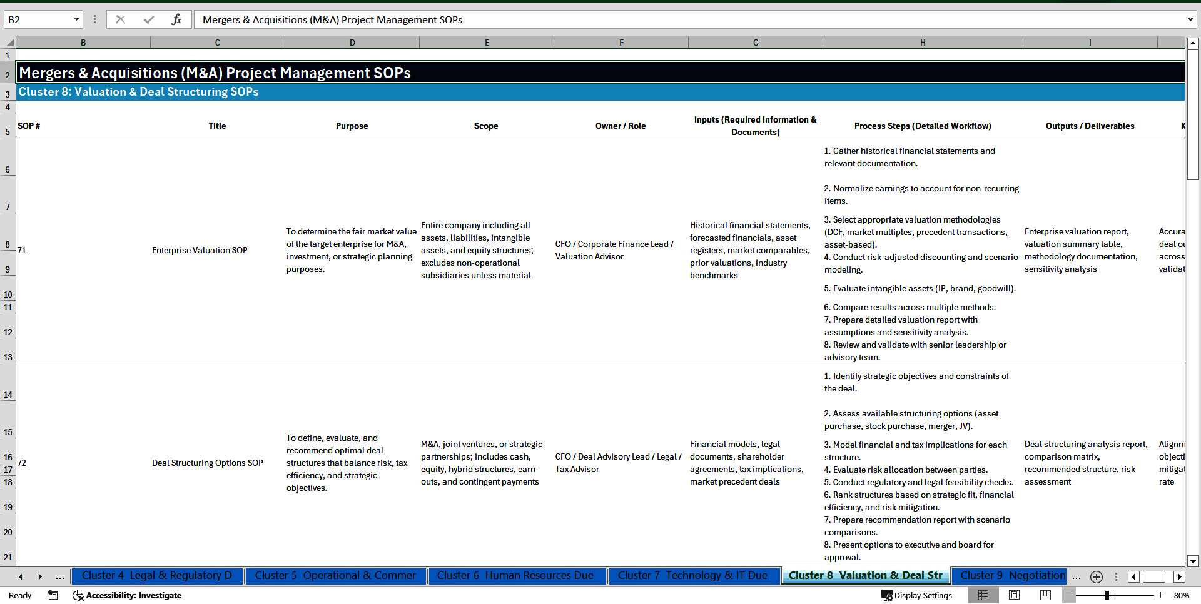Open Page Break Preview via its status bar icon
Viewport: 1201px width, 604px height.
[x=1044, y=595]
